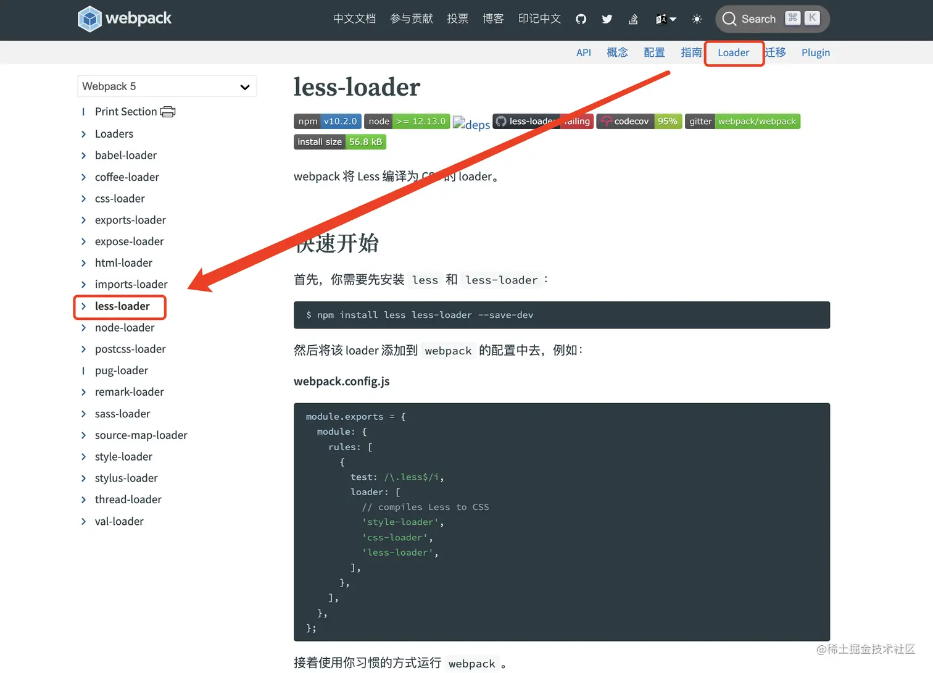Open the 投票 link

click(x=458, y=19)
